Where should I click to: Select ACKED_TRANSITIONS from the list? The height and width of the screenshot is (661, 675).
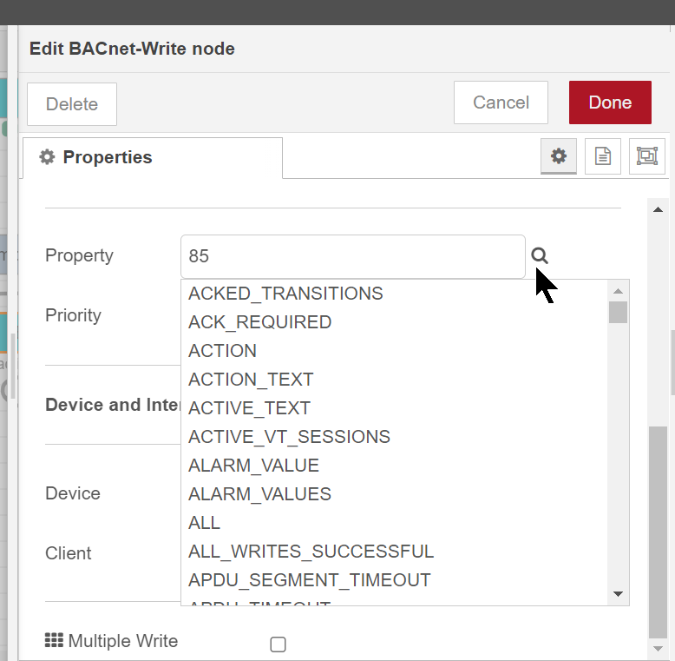[394, 294]
